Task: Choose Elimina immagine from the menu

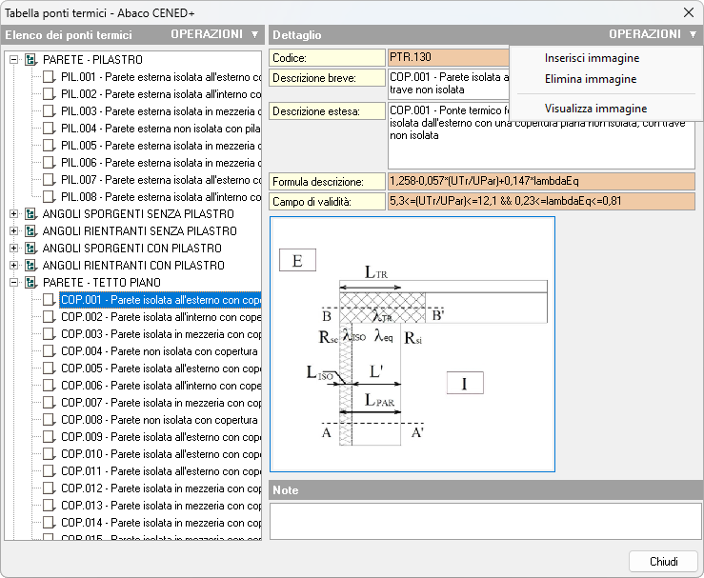Action: pyautogui.click(x=591, y=80)
